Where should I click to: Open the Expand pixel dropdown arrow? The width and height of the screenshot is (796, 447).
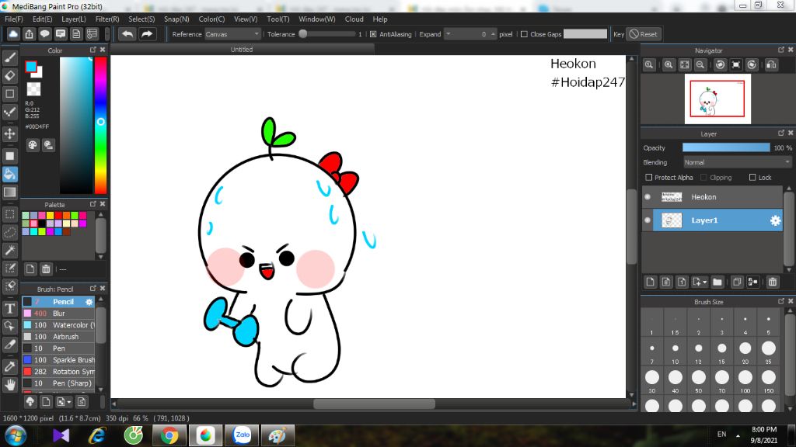449,34
